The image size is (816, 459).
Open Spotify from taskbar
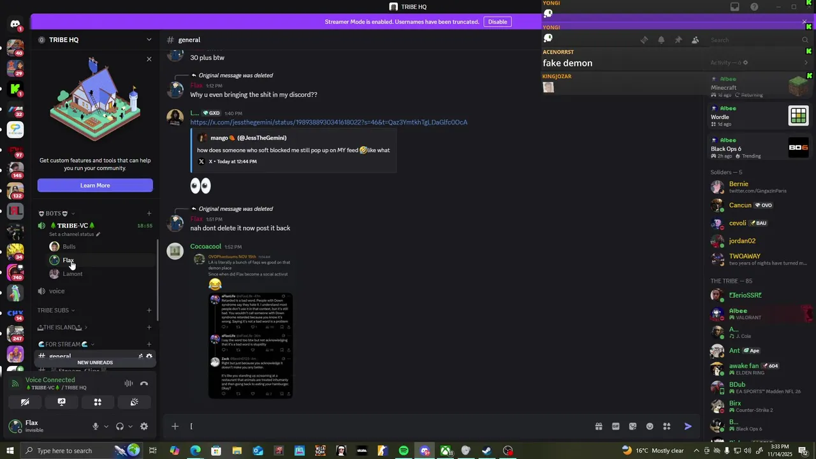tap(404, 451)
